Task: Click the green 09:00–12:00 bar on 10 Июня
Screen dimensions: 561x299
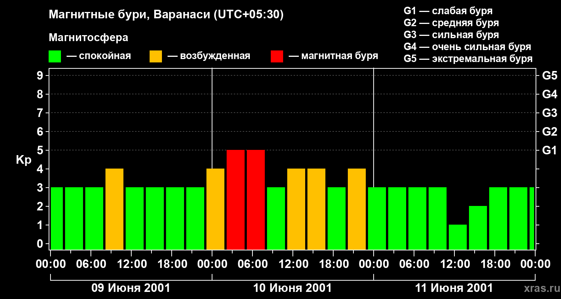Action: coord(276,219)
